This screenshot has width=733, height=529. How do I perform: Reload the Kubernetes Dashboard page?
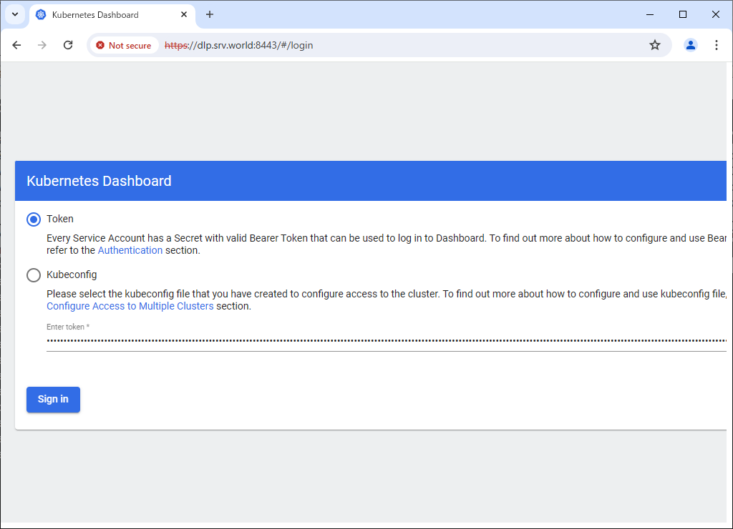tap(68, 45)
